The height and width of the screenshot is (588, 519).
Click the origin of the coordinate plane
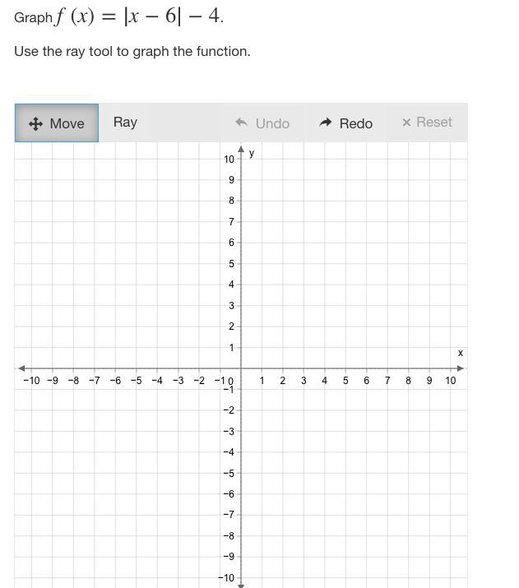(x=241, y=368)
